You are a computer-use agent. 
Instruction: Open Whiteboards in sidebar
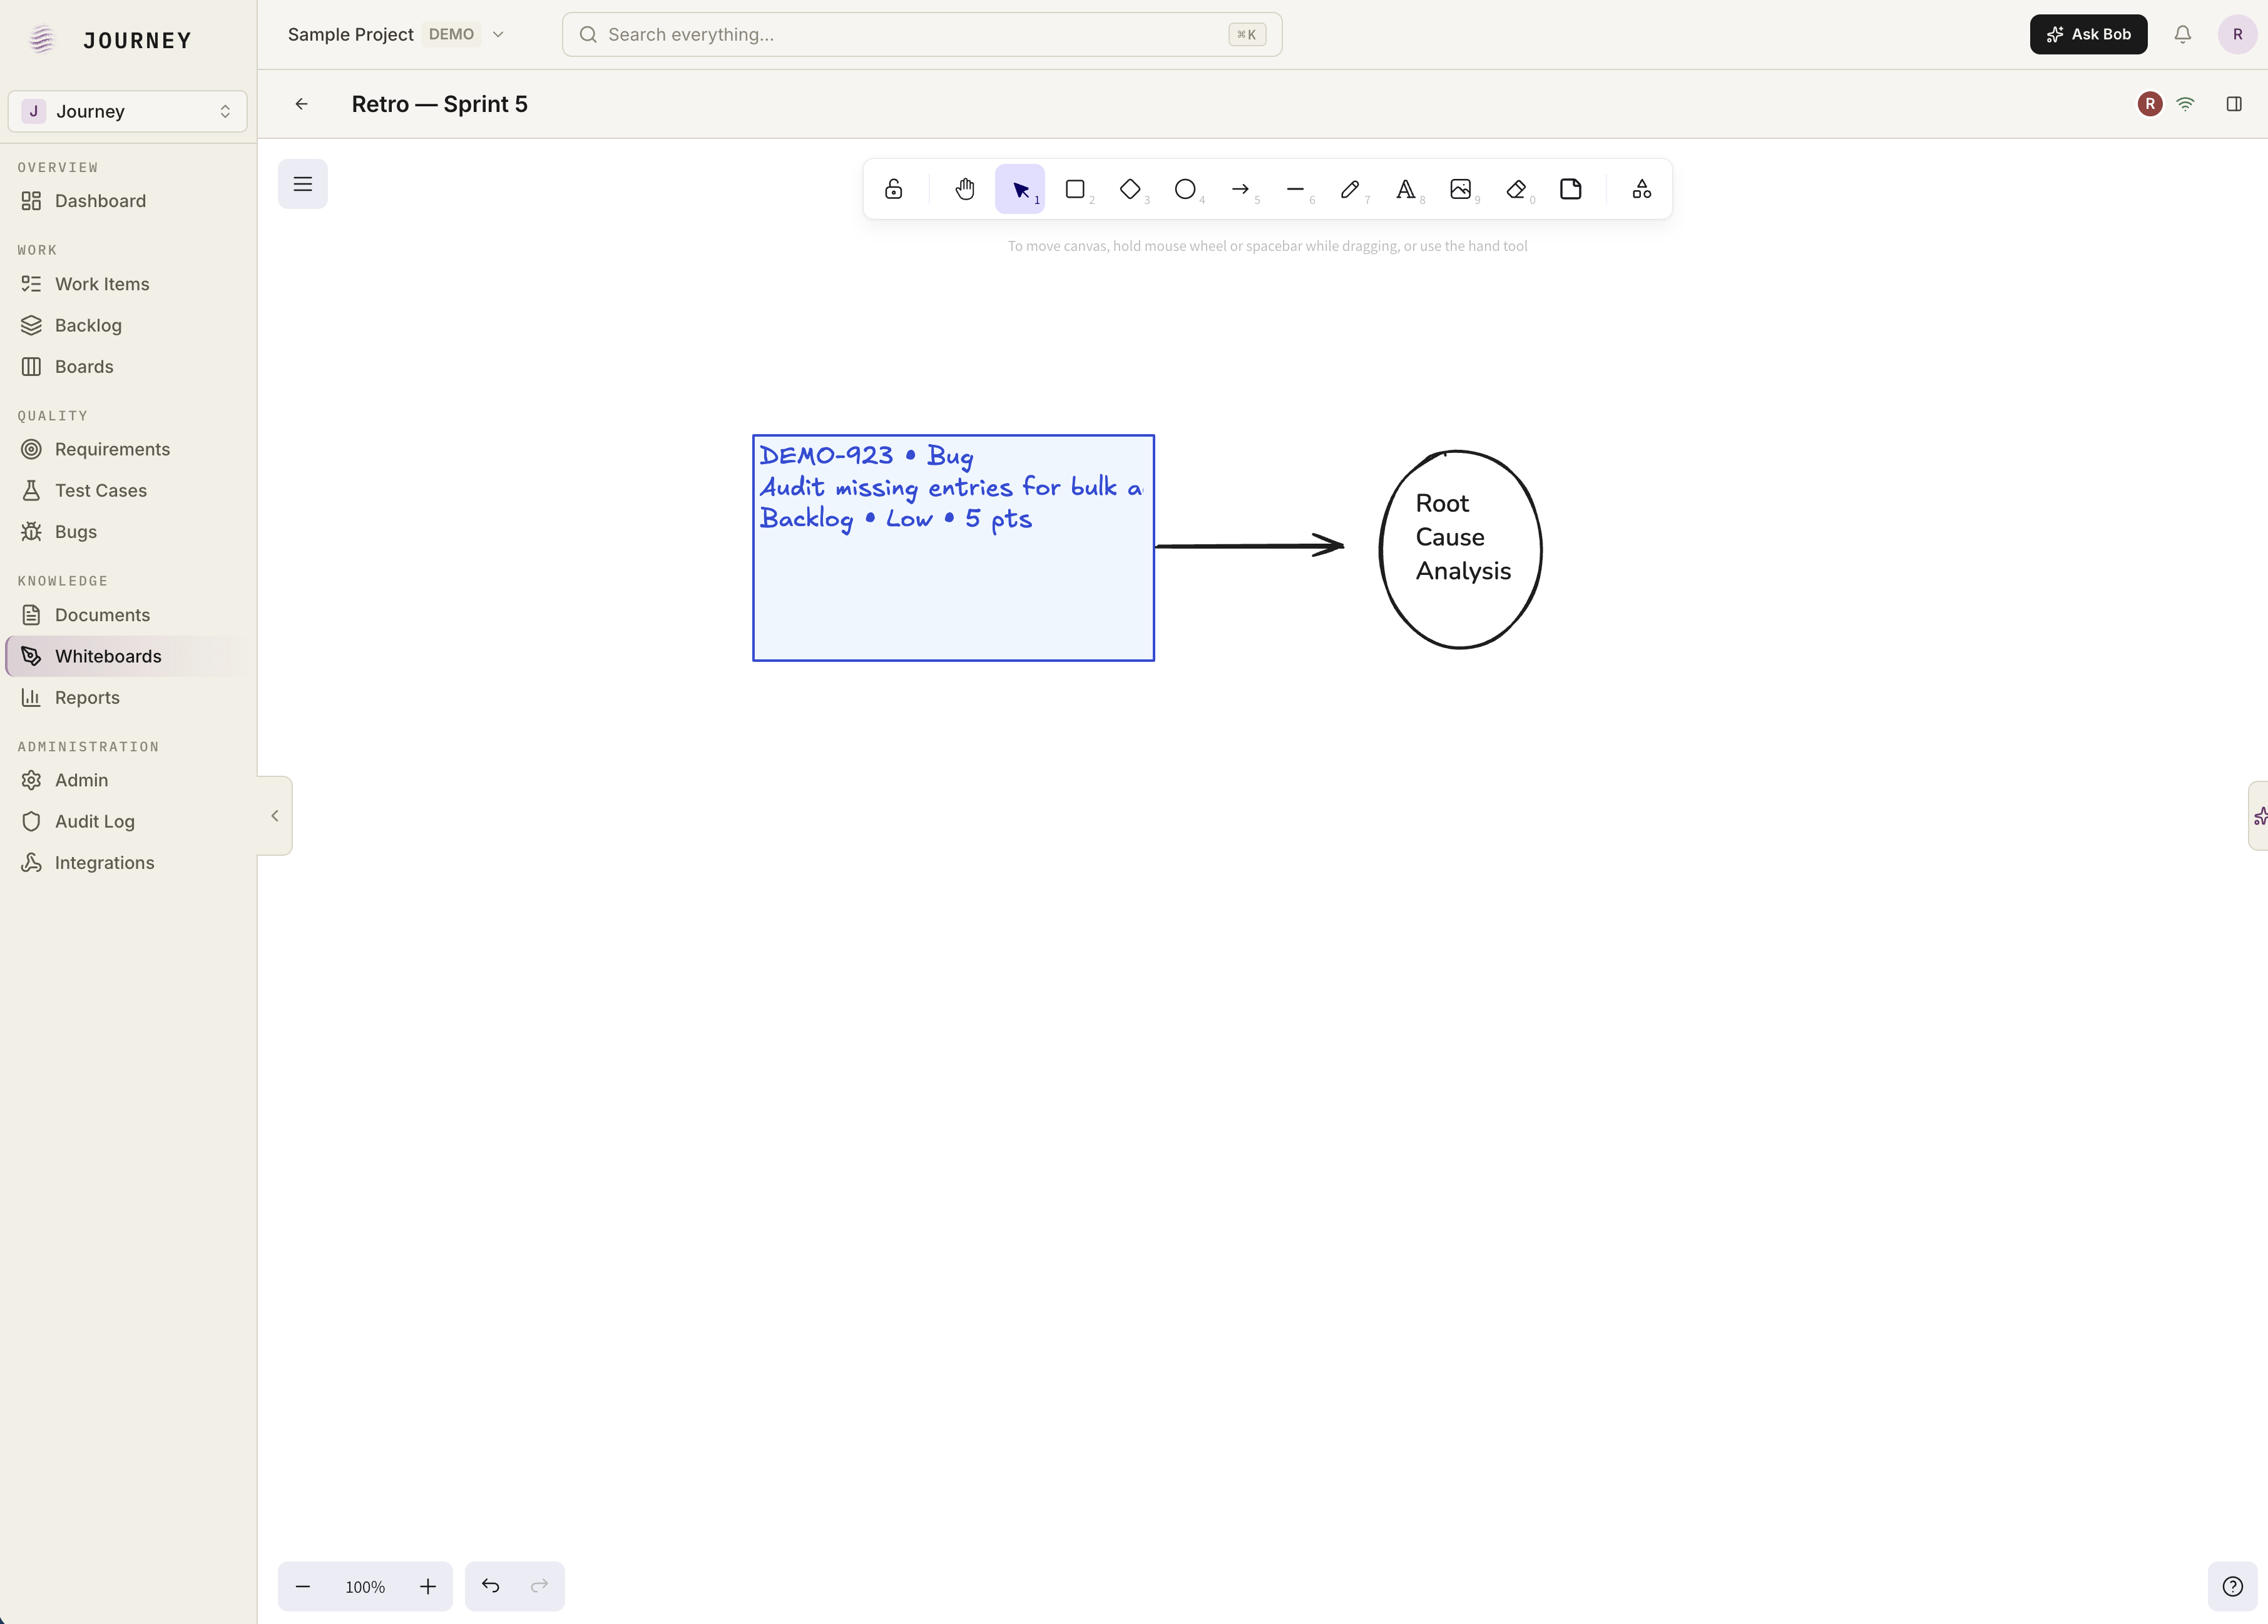pos(128,656)
